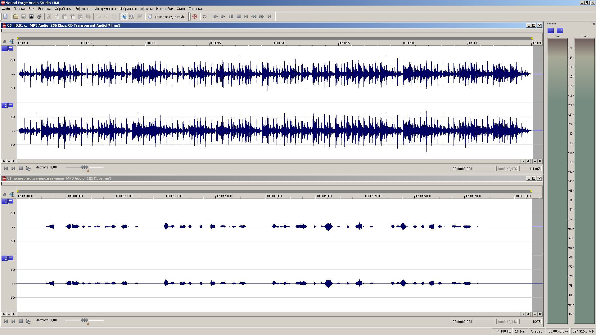The width and height of the screenshot is (596, 335).
Task: Toggle meter channel 2 button
Action: pos(560,31)
